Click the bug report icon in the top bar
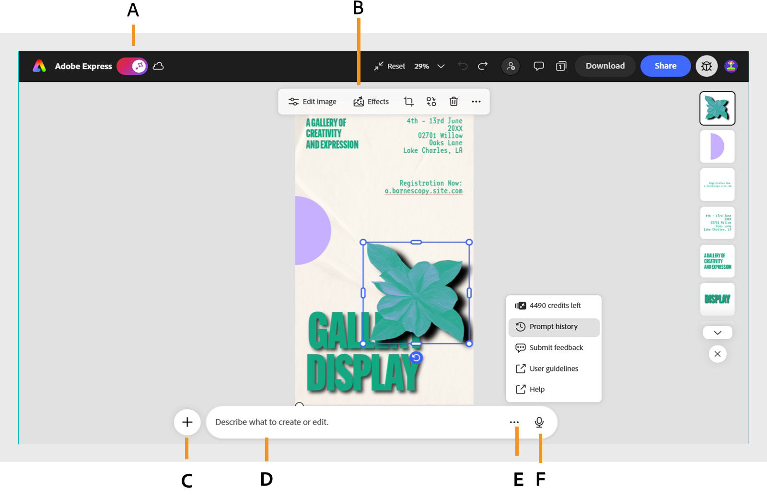The width and height of the screenshot is (767, 495). click(706, 66)
